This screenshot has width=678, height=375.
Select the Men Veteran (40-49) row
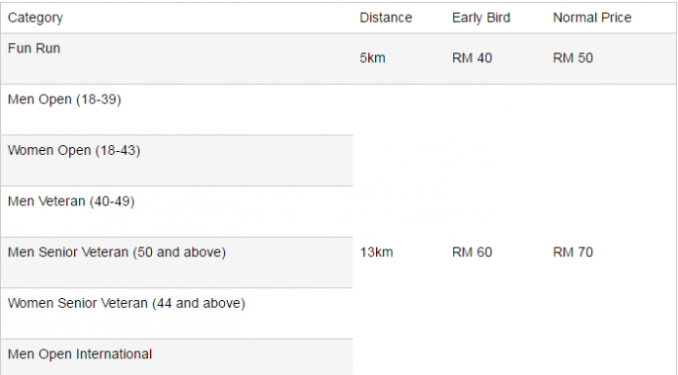pyautogui.click(x=177, y=211)
